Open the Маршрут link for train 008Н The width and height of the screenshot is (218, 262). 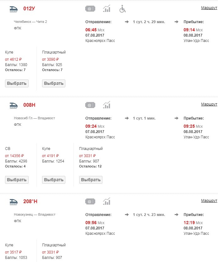click(x=209, y=104)
